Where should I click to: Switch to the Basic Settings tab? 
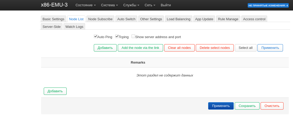pyautogui.click(x=53, y=19)
